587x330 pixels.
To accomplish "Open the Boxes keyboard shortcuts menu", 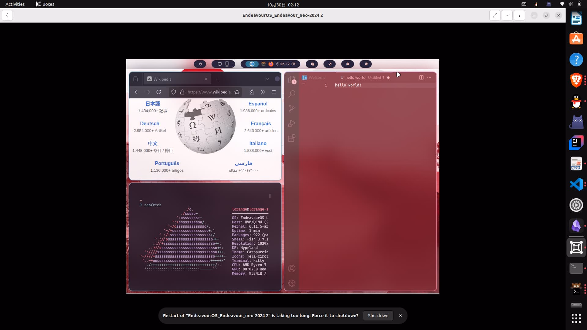I will point(507,15).
